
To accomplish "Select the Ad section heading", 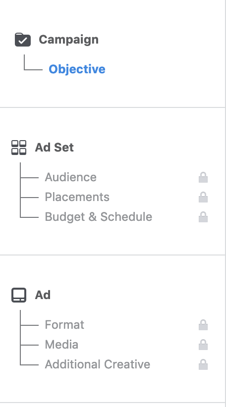I will [43, 295].
